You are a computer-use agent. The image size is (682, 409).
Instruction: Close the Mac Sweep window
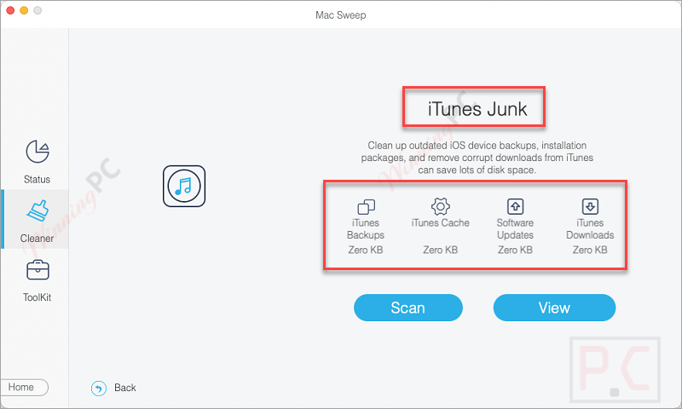click(10, 10)
